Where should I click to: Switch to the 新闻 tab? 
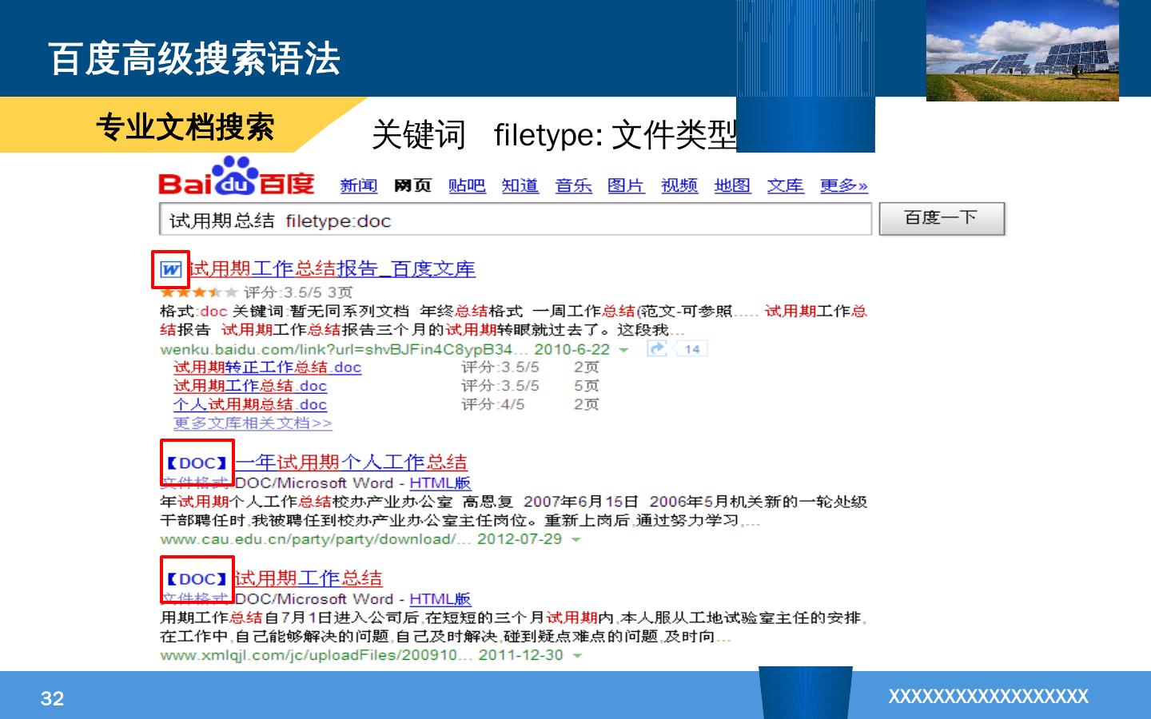358,185
